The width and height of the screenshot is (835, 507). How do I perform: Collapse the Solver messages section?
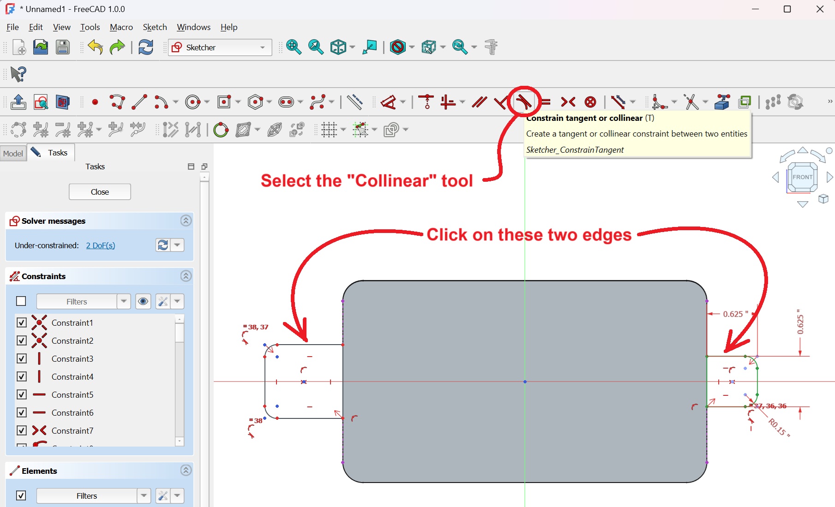coord(186,221)
